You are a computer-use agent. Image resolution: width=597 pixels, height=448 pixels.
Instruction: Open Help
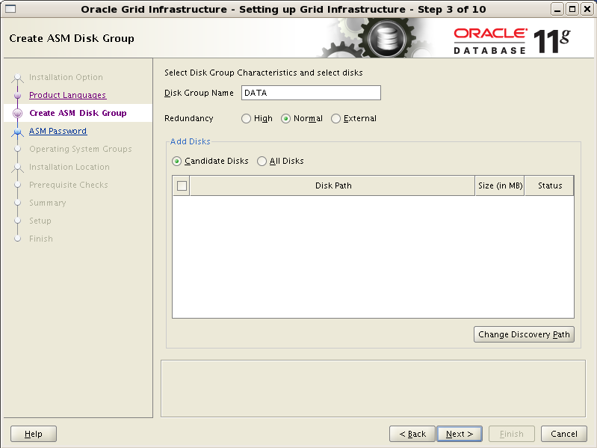[x=34, y=434]
